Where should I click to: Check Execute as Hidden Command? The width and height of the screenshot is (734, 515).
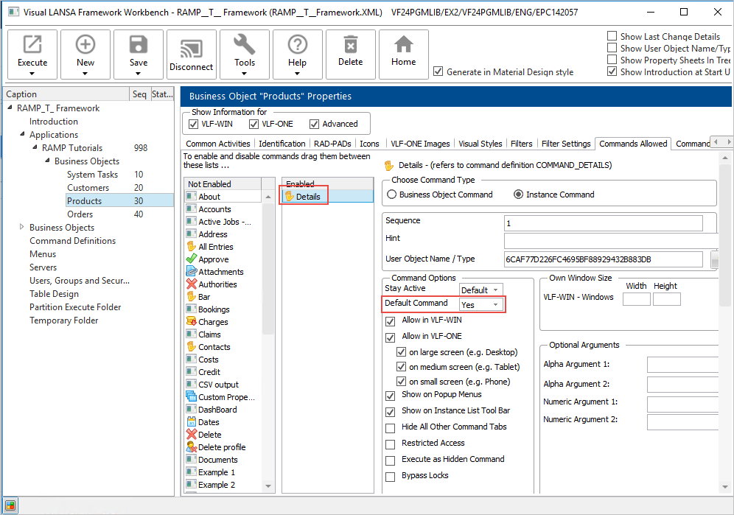390,460
